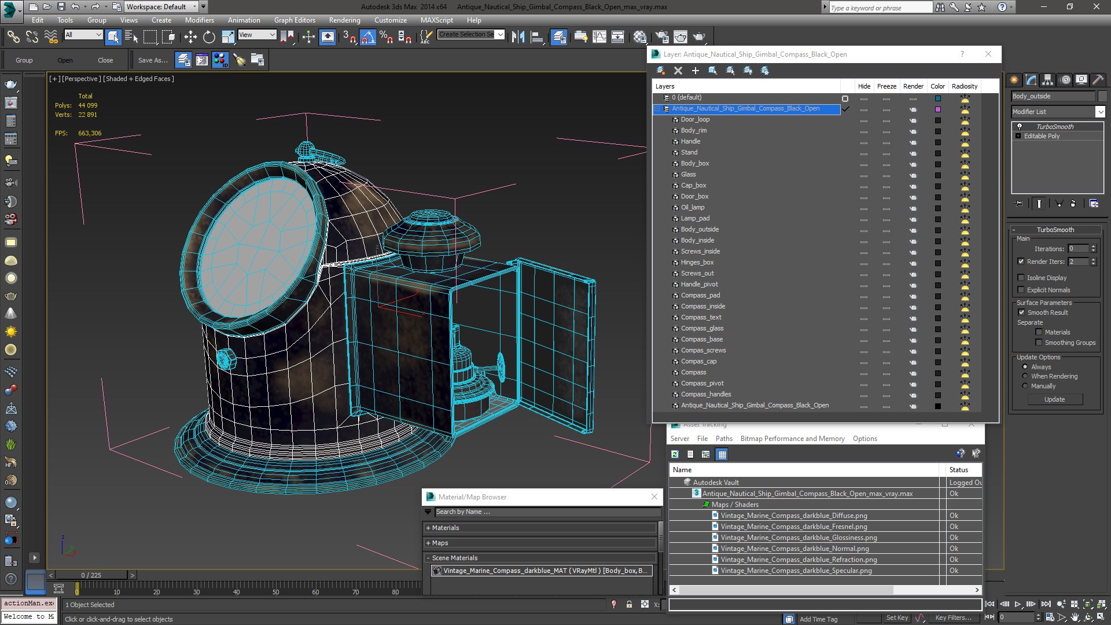Click the Update button in TurboSmooth
1111x625 pixels.
pos(1054,399)
